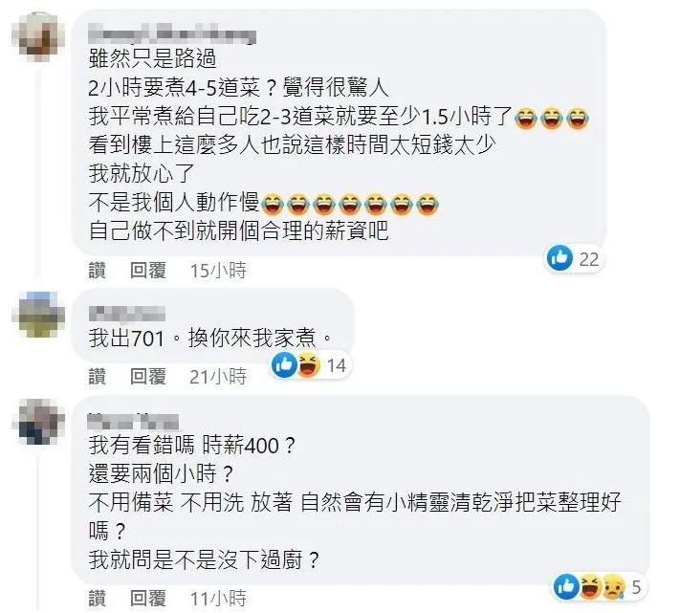Reply to the 我出701 comment
Screen dimensions: 679x613
point(148,376)
